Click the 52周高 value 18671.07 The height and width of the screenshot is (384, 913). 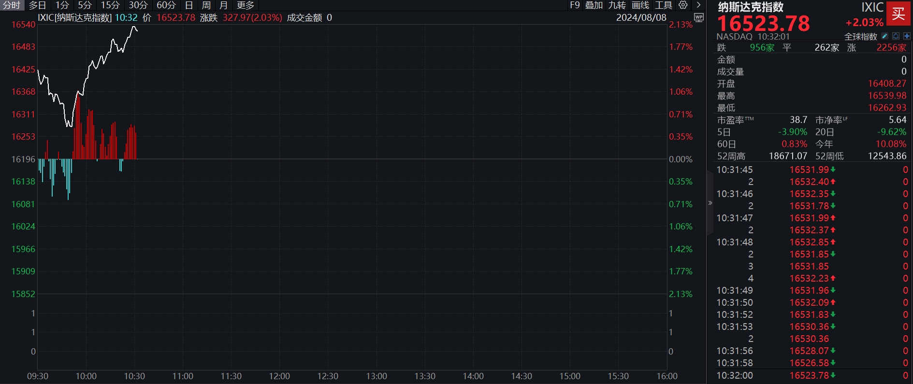[788, 156]
